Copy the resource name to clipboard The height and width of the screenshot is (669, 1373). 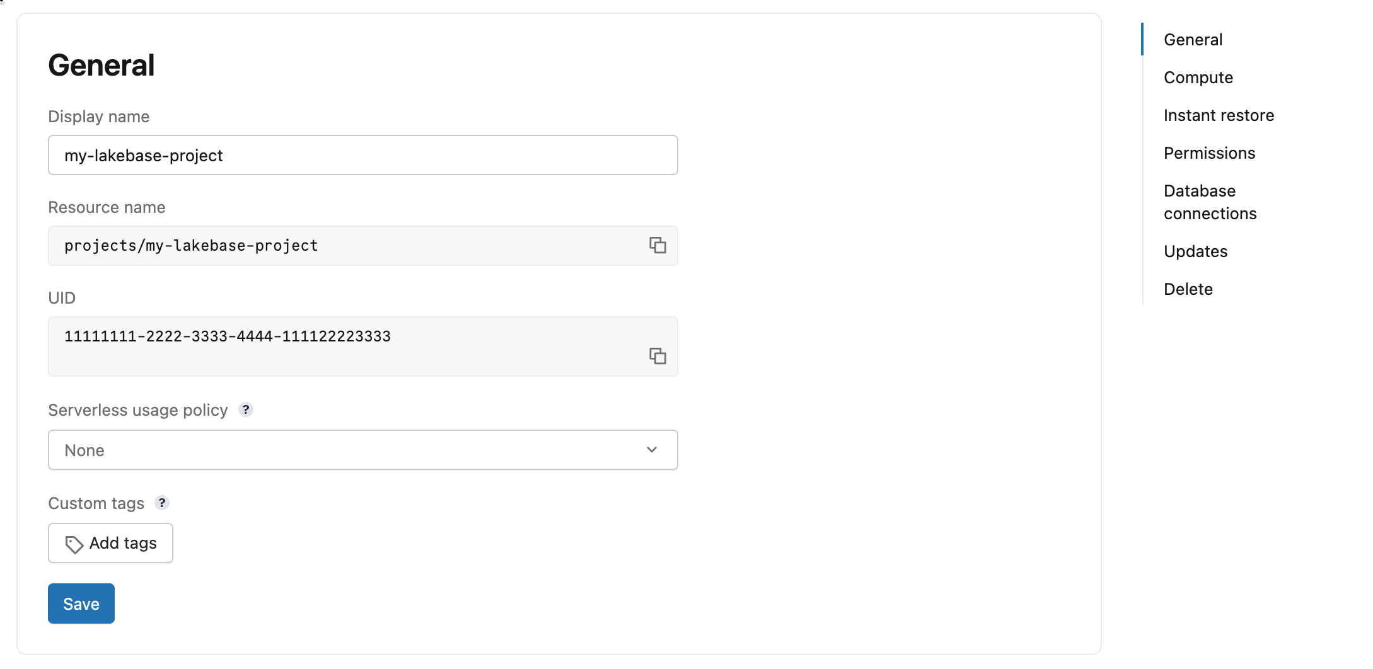tap(658, 246)
